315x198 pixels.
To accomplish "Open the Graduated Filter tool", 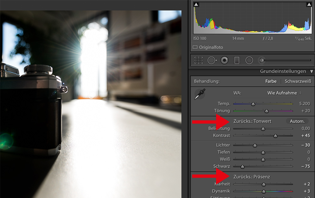I will pyautogui.click(x=237, y=60).
